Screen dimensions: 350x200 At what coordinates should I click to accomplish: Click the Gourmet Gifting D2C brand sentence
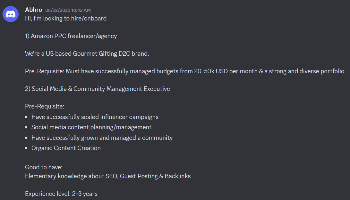tap(87, 53)
